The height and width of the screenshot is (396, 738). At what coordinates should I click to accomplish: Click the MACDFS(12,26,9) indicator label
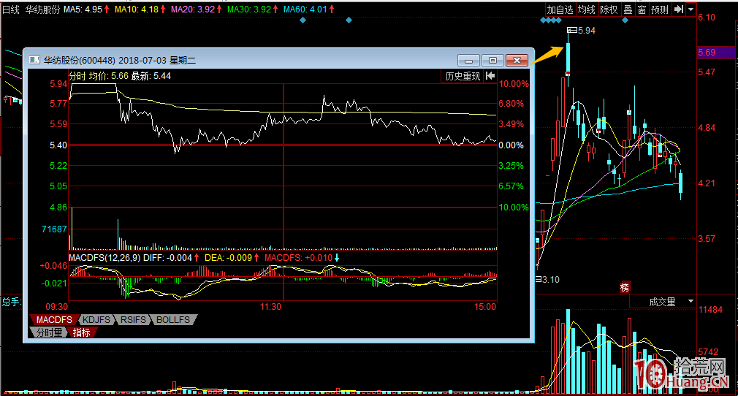104,258
